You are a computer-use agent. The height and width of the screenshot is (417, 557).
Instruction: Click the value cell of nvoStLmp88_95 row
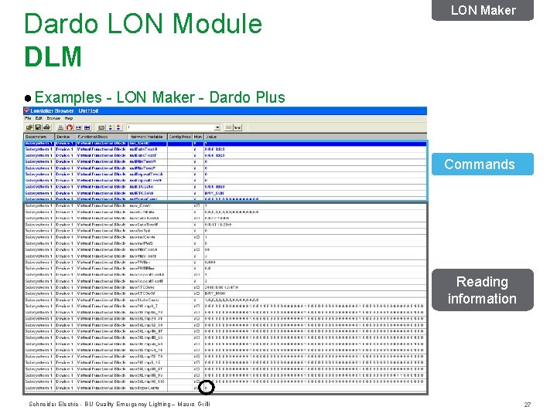click(315, 375)
